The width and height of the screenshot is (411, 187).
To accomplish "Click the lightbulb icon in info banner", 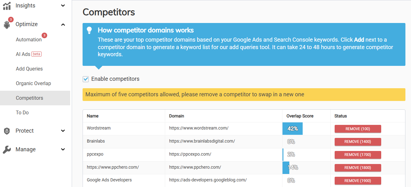I will (89, 30).
